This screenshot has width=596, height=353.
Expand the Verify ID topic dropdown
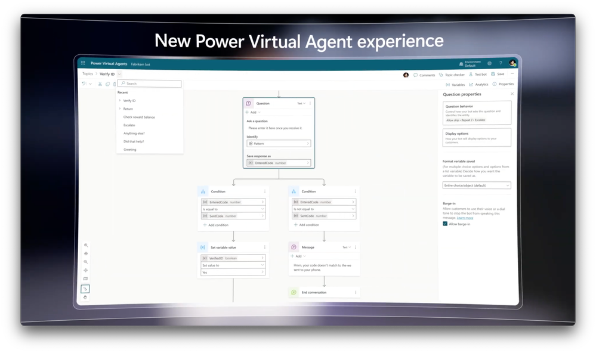tap(119, 74)
